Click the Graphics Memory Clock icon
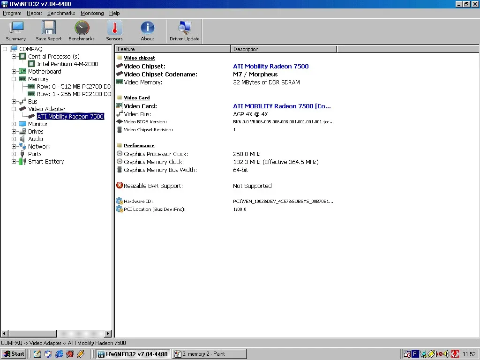480x360 pixels. click(120, 162)
